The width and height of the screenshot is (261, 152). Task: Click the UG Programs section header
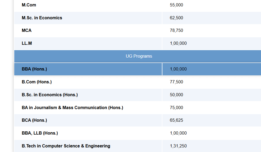(x=139, y=56)
